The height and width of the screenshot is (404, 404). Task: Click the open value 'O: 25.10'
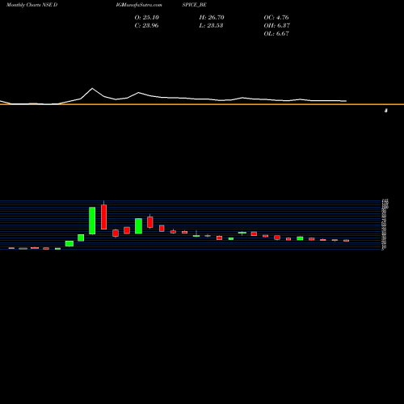pos(147,18)
